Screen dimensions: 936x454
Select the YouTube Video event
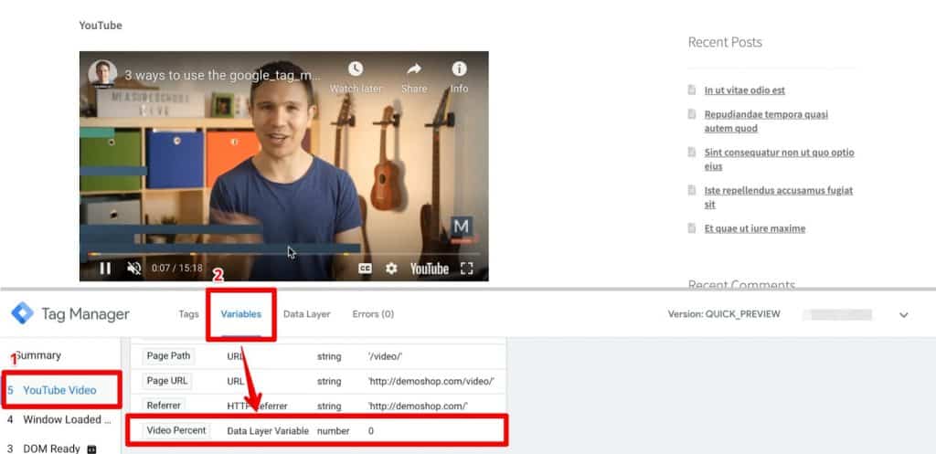pyautogui.click(x=59, y=390)
